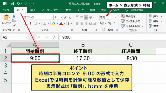The height and width of the screenshot is (93, 166).
Task: Click the Center alignment icon
Action: click(81, 23)
